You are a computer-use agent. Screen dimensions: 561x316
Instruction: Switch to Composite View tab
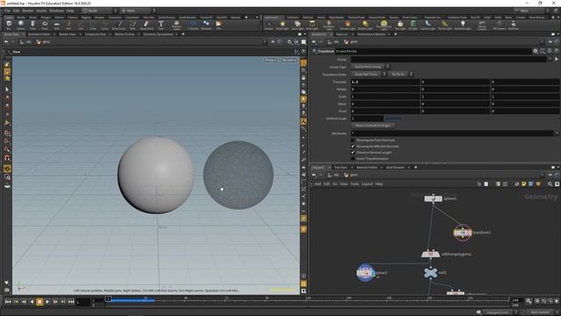[96, 34]
